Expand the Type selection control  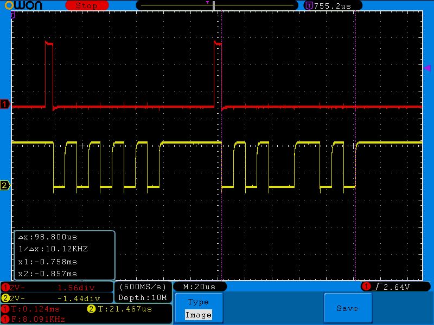tap(199, 301)
